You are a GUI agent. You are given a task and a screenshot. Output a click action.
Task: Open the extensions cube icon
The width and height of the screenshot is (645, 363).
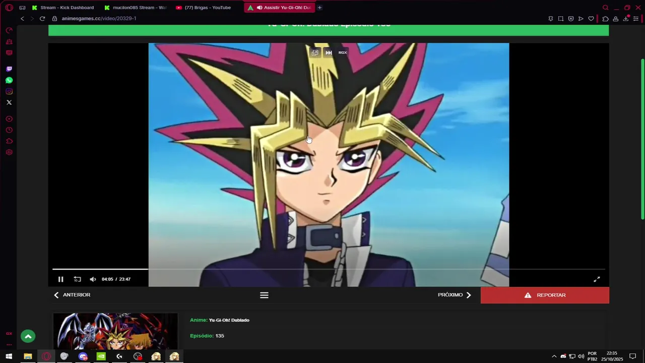click(x=605, y=19)
